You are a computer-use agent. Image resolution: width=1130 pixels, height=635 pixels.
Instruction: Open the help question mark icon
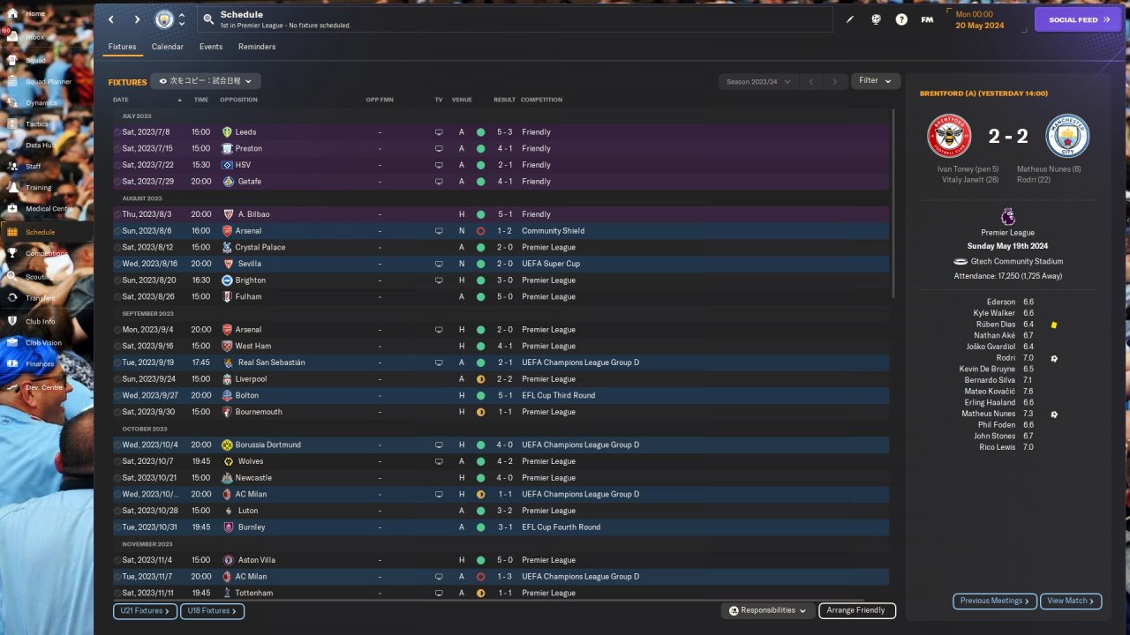901,19
